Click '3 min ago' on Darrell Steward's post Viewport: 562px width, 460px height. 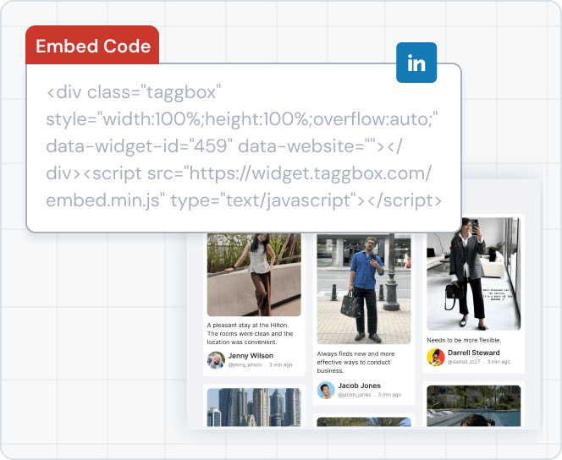pyautogui.click(x=499, y=362)
